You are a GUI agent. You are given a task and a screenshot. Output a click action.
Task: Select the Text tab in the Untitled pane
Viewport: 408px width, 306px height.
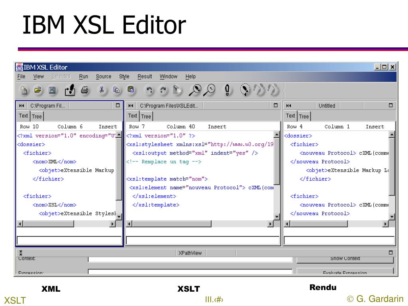[290, 116]
